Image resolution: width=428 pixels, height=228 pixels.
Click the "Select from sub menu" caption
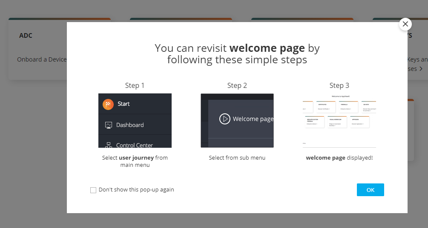tap(237, 158)
